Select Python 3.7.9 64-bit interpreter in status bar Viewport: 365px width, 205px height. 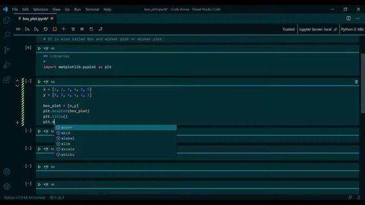point(25,198)
